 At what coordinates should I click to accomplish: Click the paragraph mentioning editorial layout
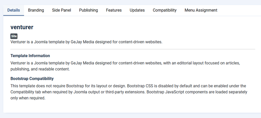click(125, 66)
